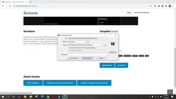Show hidden system tray icons
Screen dimensions: 176x99
click(150, 97)
